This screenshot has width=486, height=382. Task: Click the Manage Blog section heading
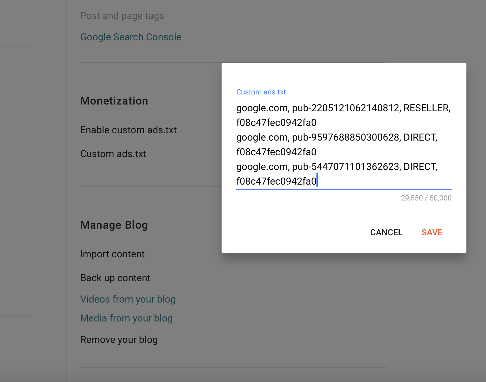pyautogui.click(x=114, y=225)
